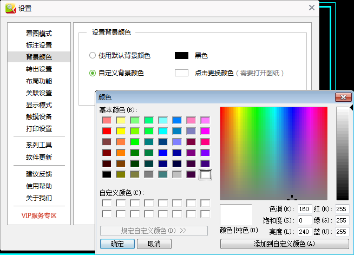The image size is (354, 255).
Task: Select the white basic color swatch
Action: (205, 174)
